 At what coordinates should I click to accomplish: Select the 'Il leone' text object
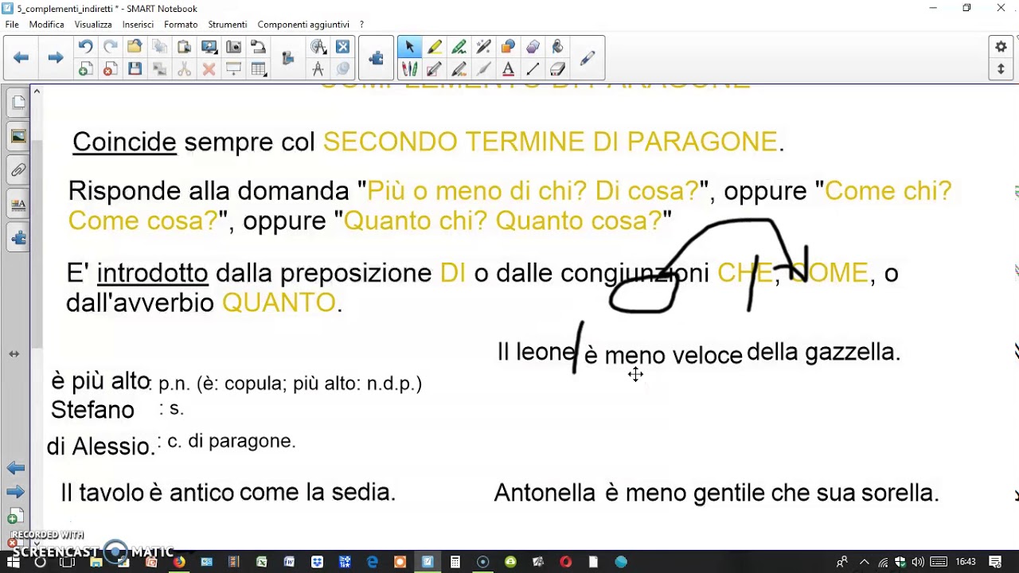click(536, 352)
